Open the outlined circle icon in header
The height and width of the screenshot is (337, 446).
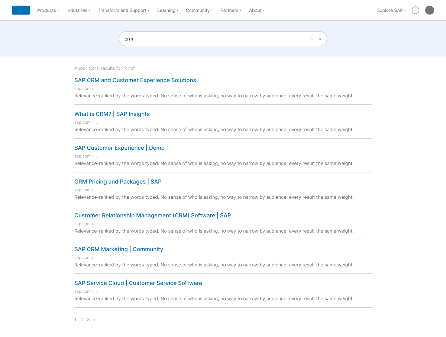click(x=416, y=10)
